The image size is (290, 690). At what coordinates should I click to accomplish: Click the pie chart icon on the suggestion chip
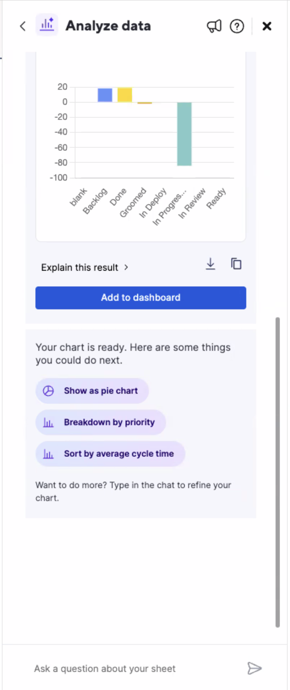pos(48,391)
